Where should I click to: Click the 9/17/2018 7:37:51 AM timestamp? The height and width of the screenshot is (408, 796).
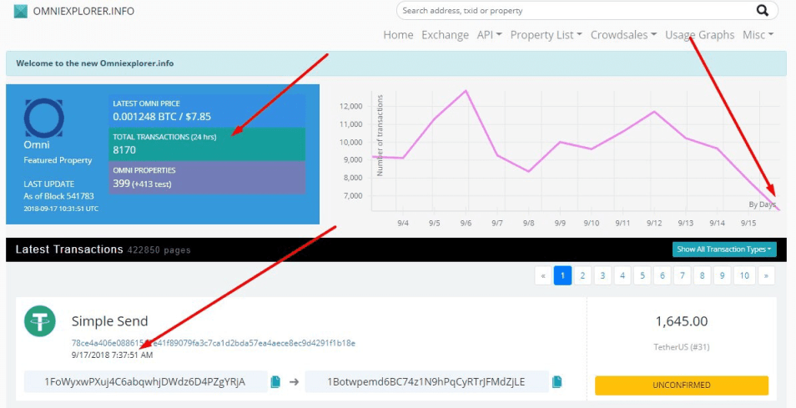click(x=112, y=355)
